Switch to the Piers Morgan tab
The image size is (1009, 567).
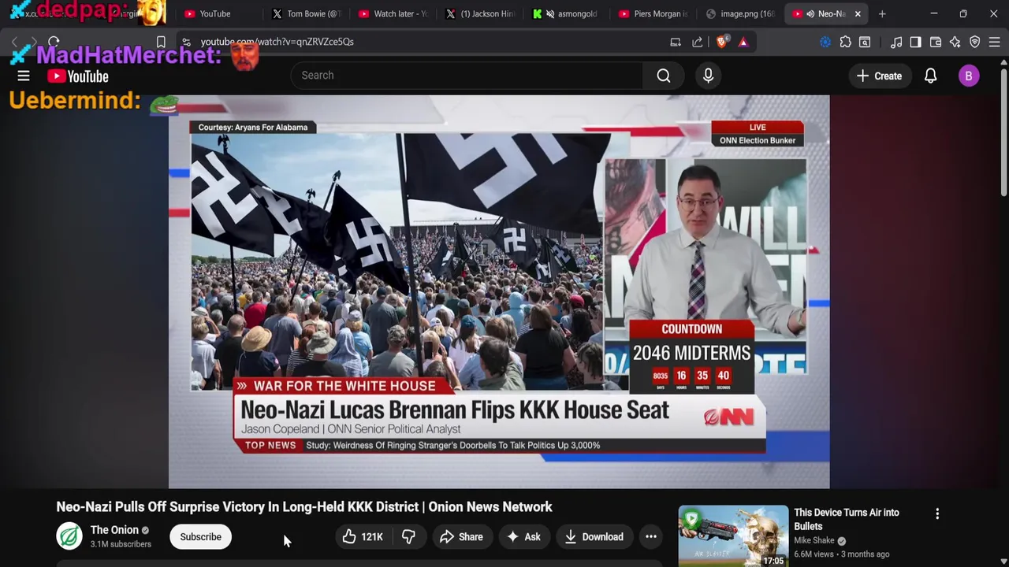pos(653,13)
